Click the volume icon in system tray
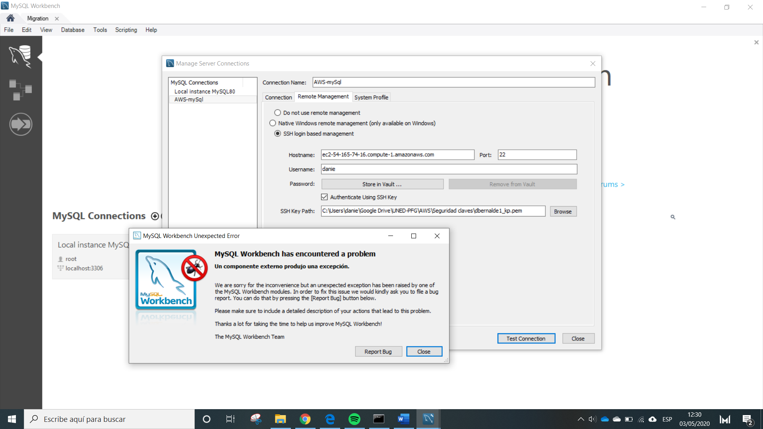Viewport: 763px width, 429px height. tap(593, 419)
